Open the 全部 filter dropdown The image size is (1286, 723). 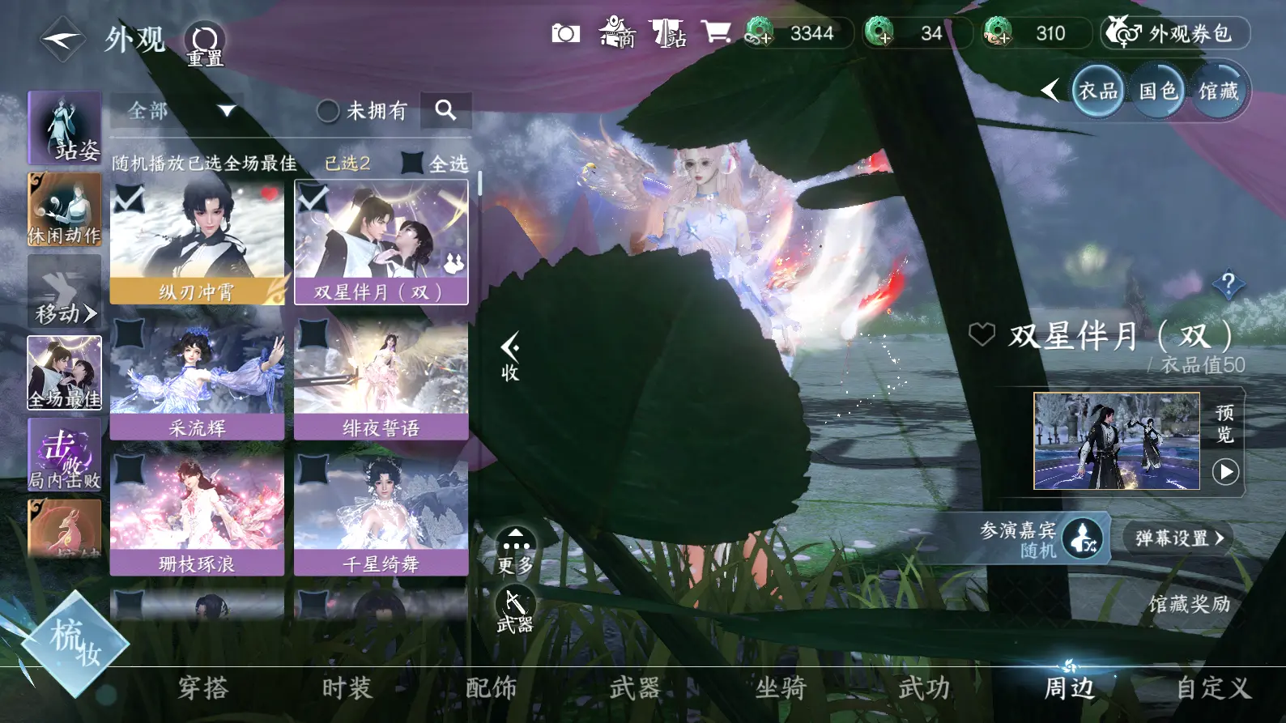point(177,110)
